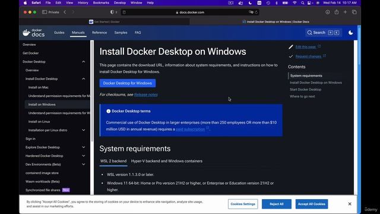
Task: Select the WSL 2 backend tab
Action: point(113,161)
